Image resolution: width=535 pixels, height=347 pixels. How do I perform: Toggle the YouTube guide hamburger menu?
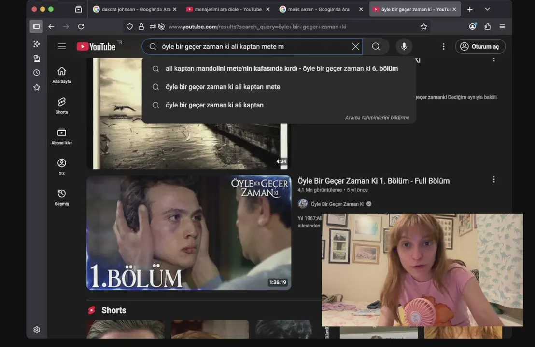pos(62,46)
